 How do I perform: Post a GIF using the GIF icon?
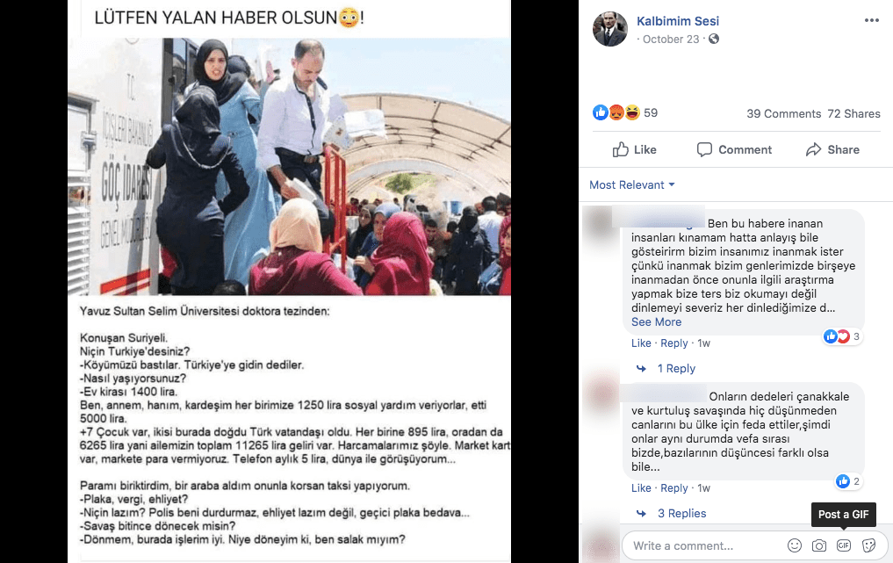tap(844, 545)
